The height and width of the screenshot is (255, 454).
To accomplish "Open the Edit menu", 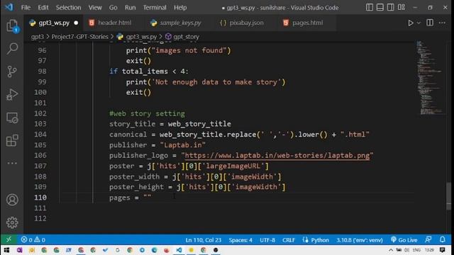I will (43, 8).
